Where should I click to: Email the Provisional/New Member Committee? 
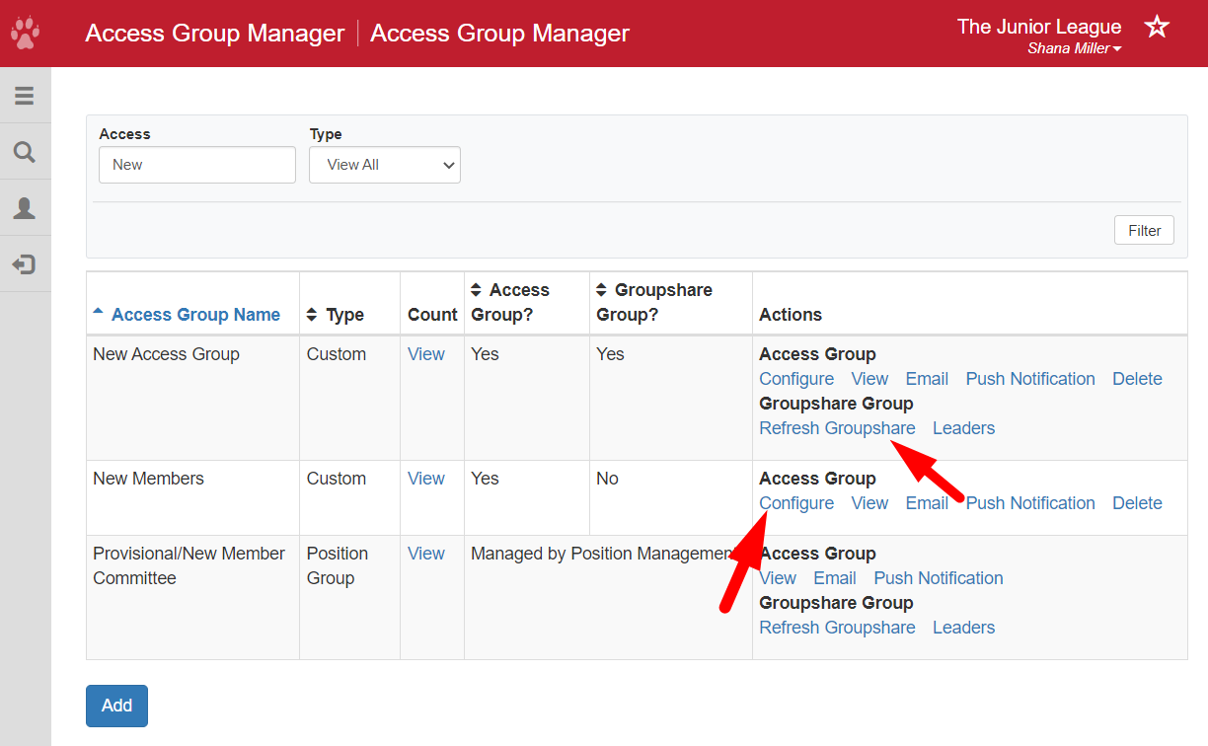pos(835,578)
